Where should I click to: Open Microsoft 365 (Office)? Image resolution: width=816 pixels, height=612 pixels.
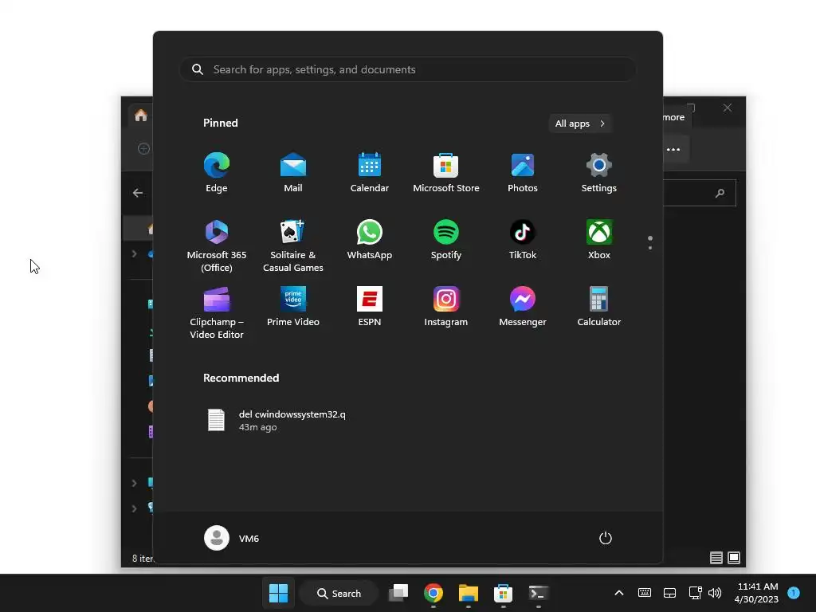click(x=217, y=245)
